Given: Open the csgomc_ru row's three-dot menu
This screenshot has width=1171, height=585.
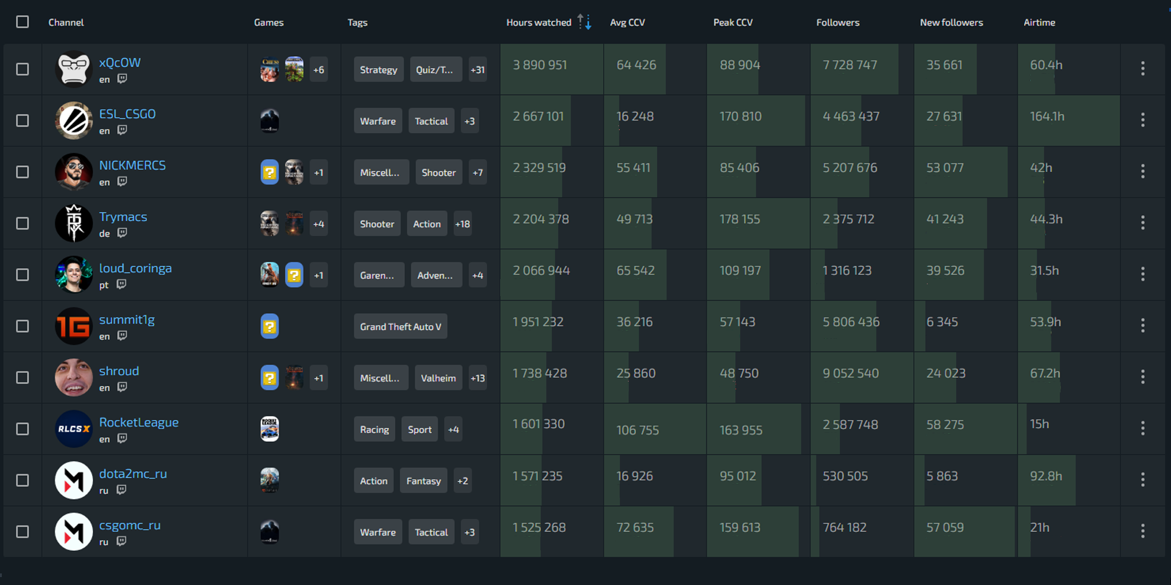Looking at the screenshot, I should [1142, 531].
